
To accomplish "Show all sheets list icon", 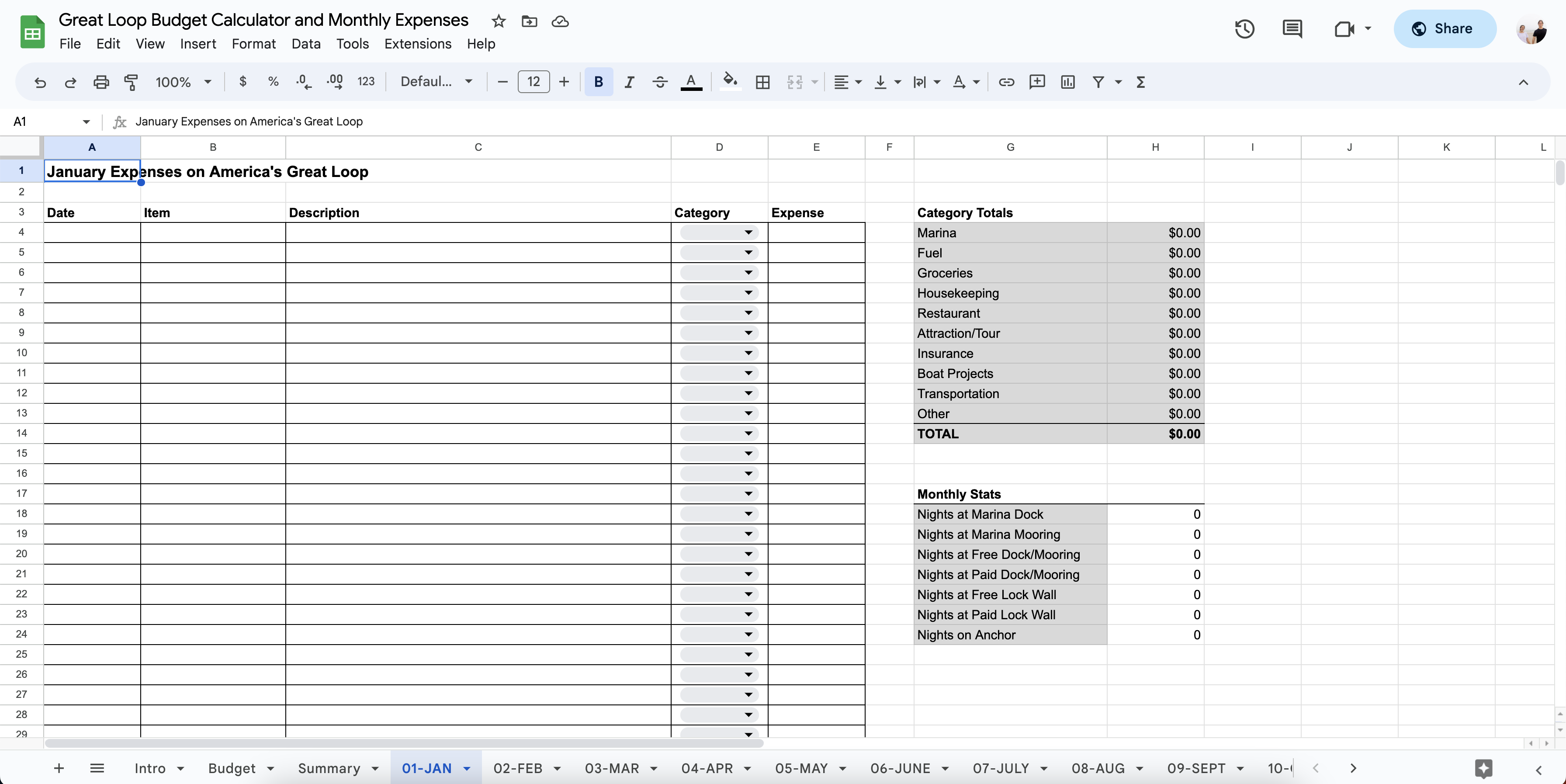I will pos(97,768).
